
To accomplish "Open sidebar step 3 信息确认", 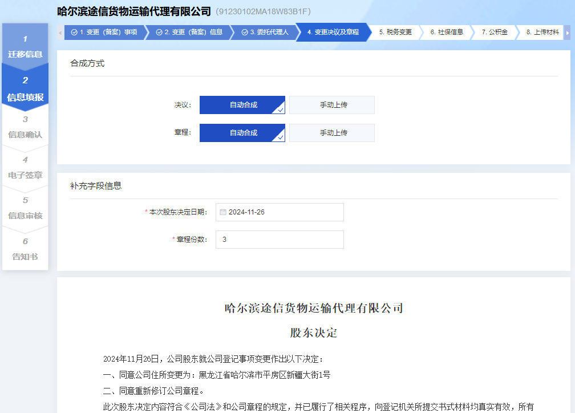I will [25, 128].
